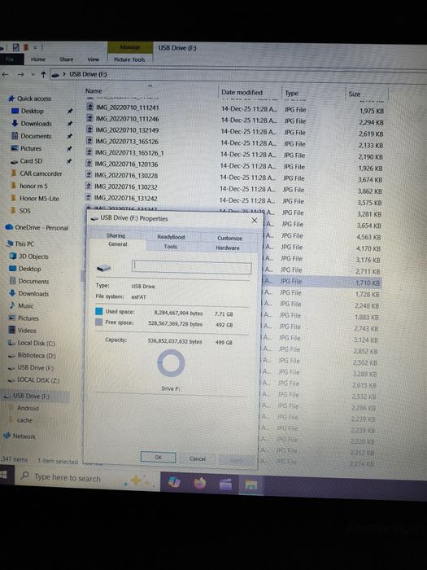Click the drive label text field
The image size is (427, 570).
(191, 267)
